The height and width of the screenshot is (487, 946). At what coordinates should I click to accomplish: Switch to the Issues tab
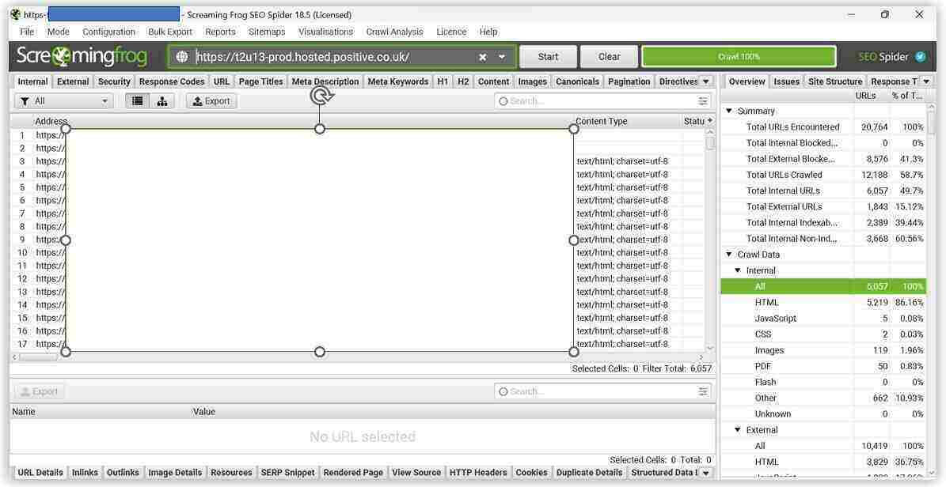pyautogui.click(x=787, y=81)
